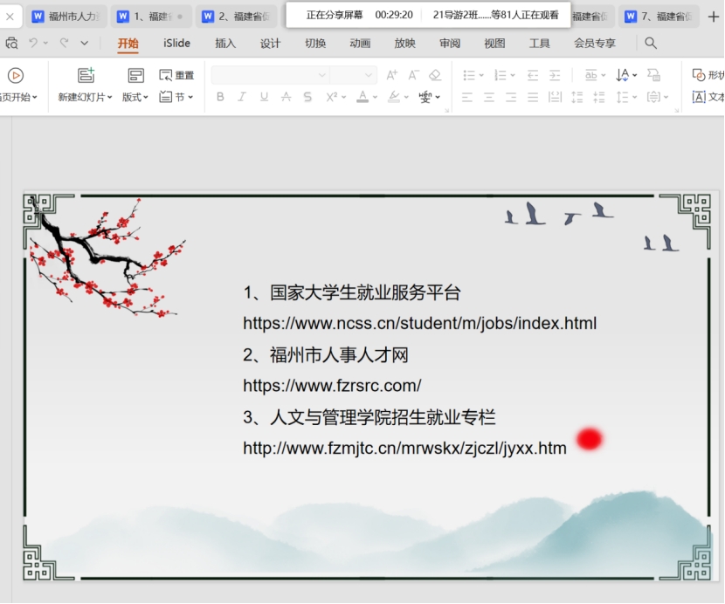Toggle bold formatting
The image size is (725, 604).
[x=220, y=97]
